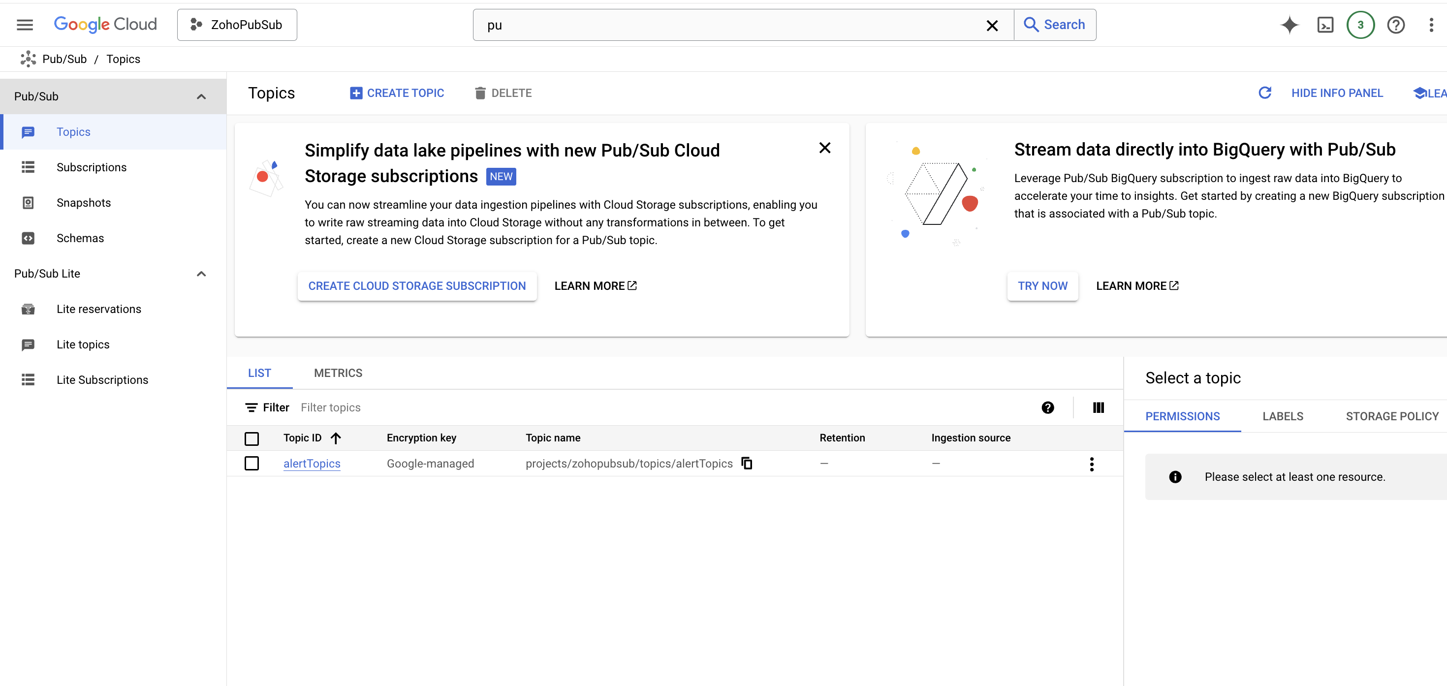1447x686 pixels.
Task: Toggle the select-all topics checkbox
Action: pos(252,439)
